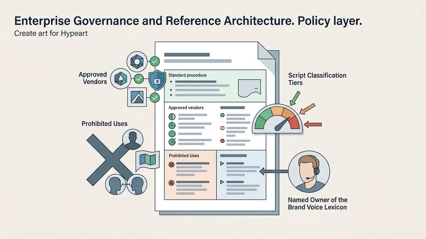426x239 pixels.
Task: Select the Approved vendors section heading
Action: click(x=186, y=108)
